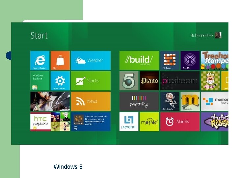Viewport: 237px width, 178px height.
Task: Open the Weather tile
Action: click(91, 60)
